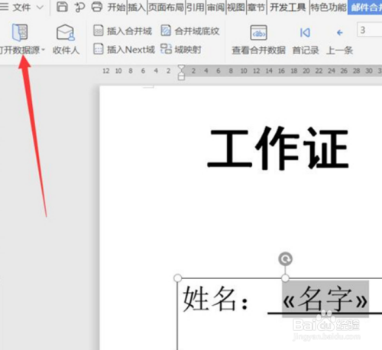Click the undo/format painter icon beside save
Image resolution: width=382 pixels, height=350 pixels.
coord(79,7)
